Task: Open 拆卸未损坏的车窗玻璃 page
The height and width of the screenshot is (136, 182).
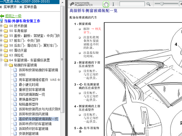Action: click(x=35, y=124)
